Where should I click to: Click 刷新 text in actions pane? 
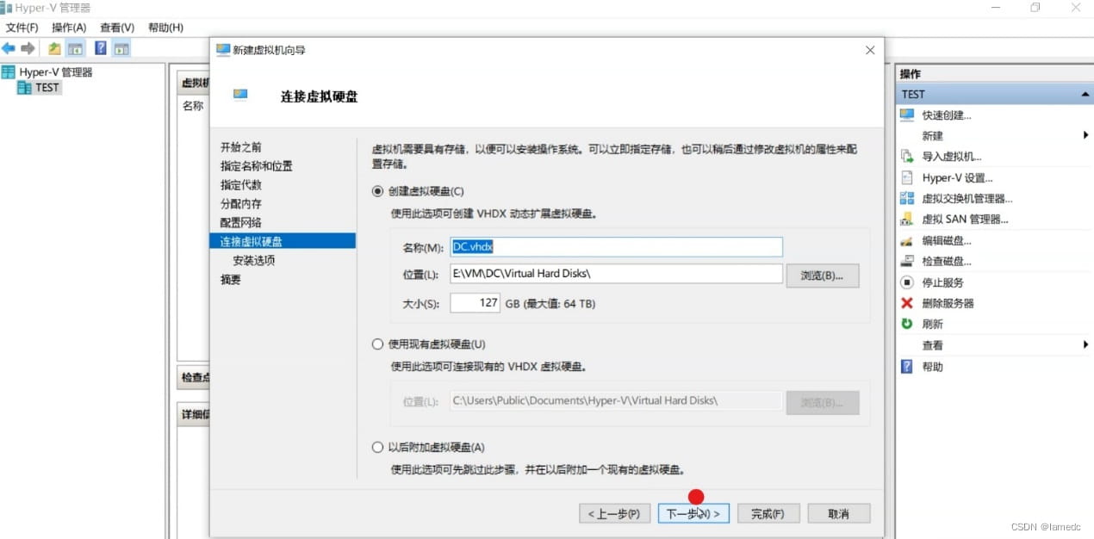pos(932,325)
